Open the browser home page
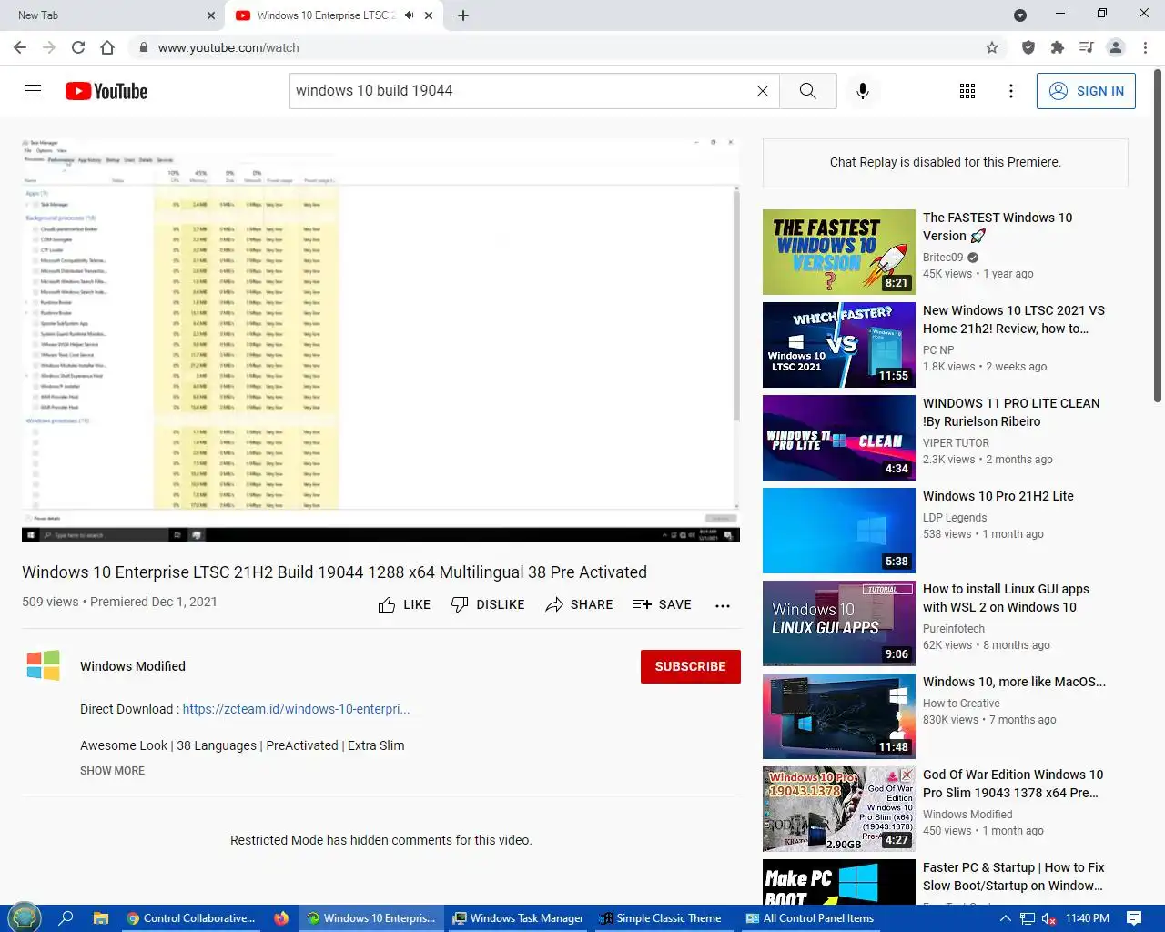 coord(107,47)
